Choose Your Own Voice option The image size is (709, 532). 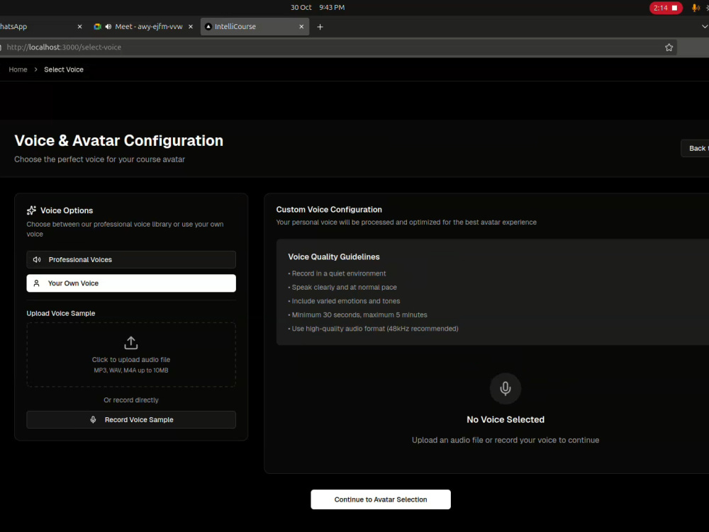(131, 283)
